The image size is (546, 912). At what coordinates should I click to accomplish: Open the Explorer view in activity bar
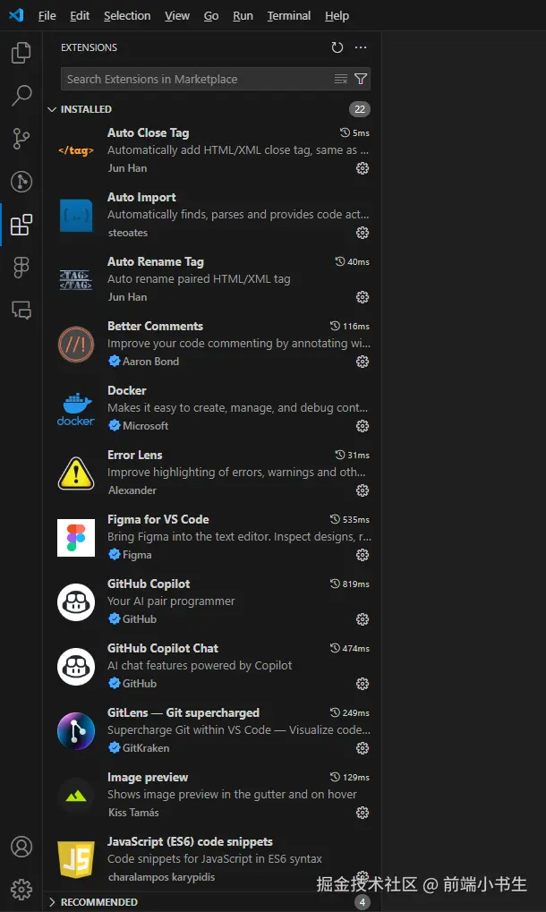21,53
